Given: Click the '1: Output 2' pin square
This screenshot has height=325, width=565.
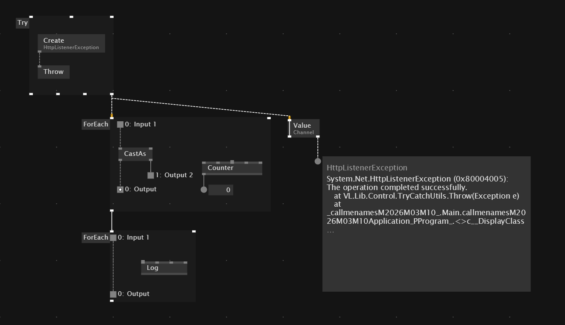Looking at the screenshot, I should point(151,175).
